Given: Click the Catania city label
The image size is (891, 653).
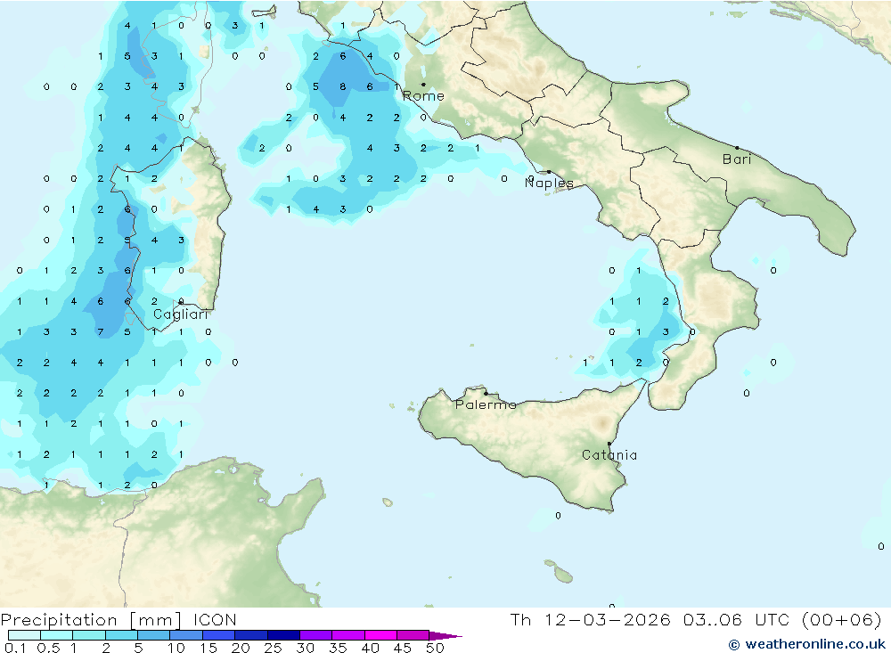Looking at the screenshot, I should 609,454.
